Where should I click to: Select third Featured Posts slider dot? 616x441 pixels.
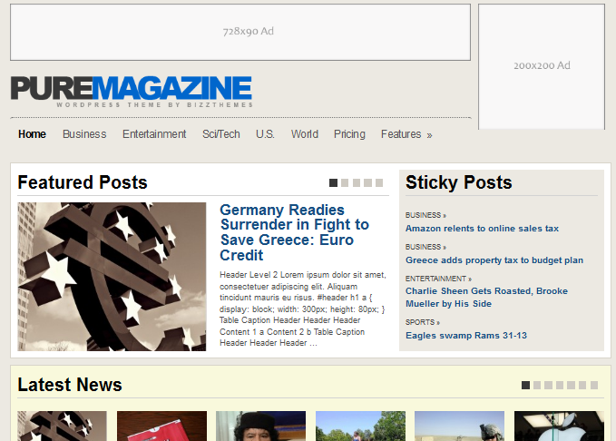tap(357, 182)
